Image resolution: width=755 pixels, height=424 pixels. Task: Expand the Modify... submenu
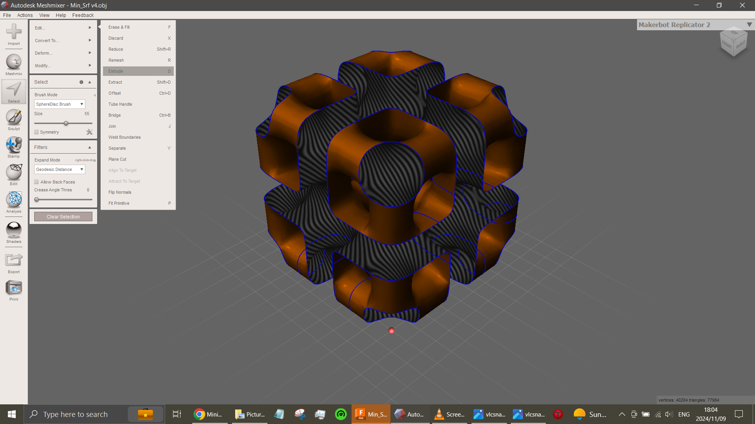click(63, 66)
